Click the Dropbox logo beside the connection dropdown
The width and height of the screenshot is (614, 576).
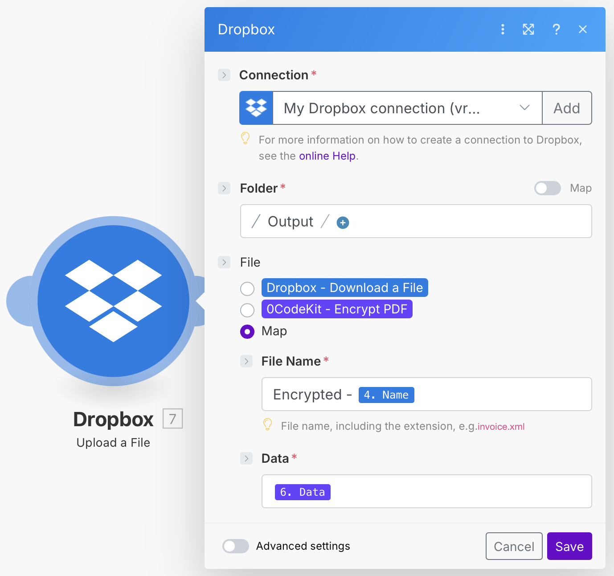[x=256, y=108]
